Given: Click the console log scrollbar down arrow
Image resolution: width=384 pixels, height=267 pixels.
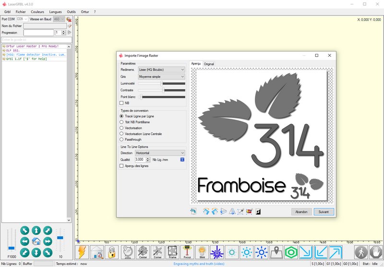Looking at the screenshot, I should click(69, 220).
